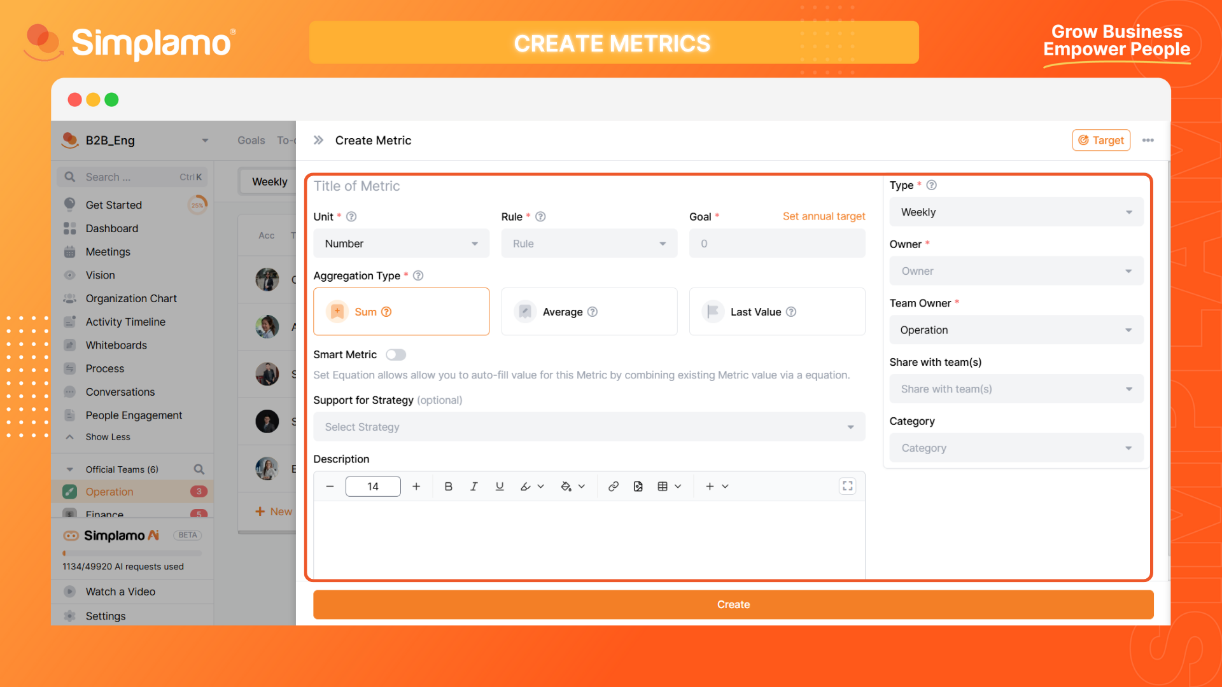Screen dimensions: 1222x687
Task: Click the Vision eye icon in sidebar
Action: pyautogui.click(x=70, y=275)
